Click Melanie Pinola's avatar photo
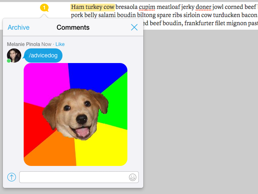Viewport: 258px width, 194px height. [x=14, y=55]
